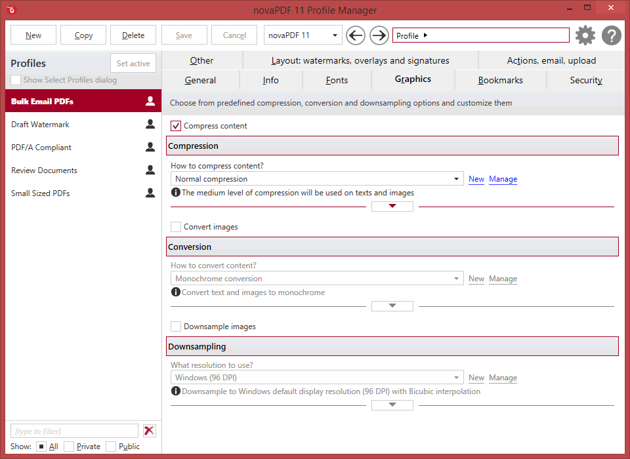Select the Bulk Email PDFs profile

point(83,101)
